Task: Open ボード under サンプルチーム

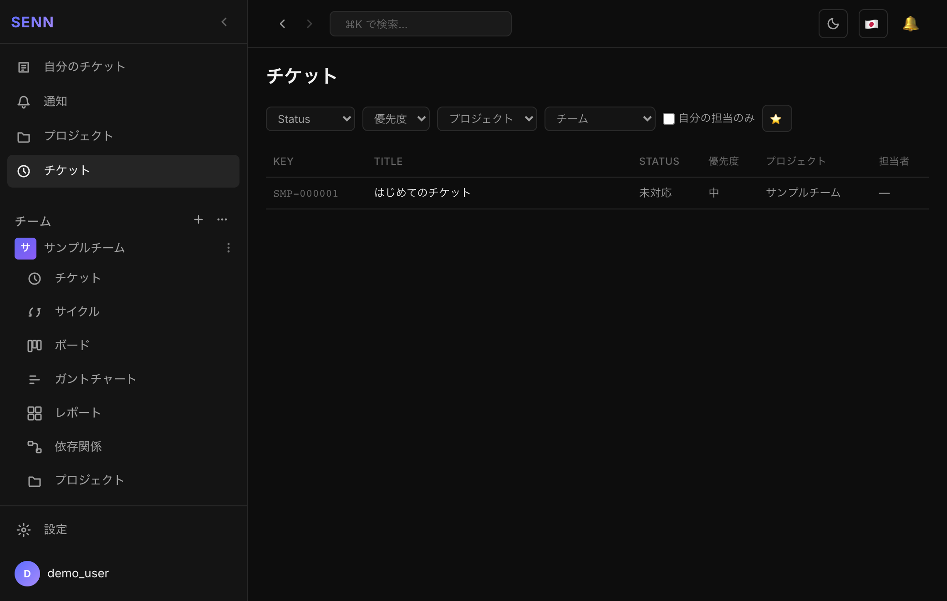Action: click(x=129, y=345)
